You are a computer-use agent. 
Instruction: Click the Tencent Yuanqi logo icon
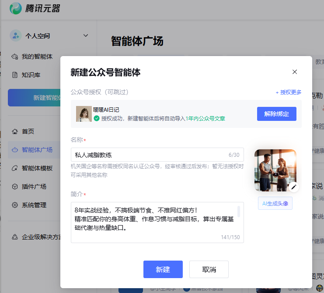click(15, 8)
